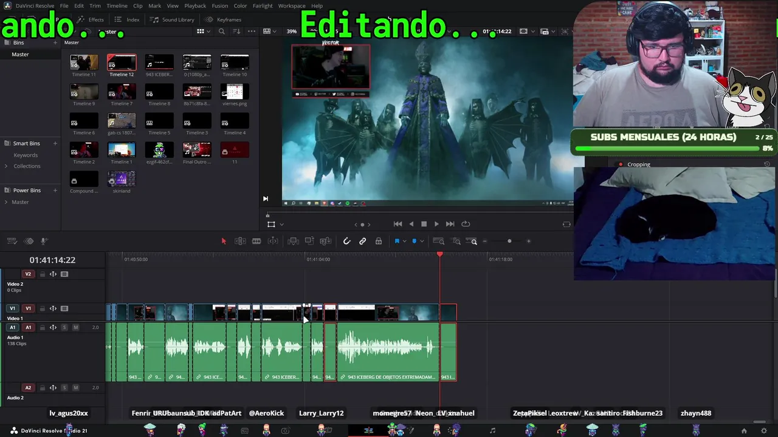Toggle Loop playback in the viewer
Viewport: 778px width, 437px height.
coord(466,224)
